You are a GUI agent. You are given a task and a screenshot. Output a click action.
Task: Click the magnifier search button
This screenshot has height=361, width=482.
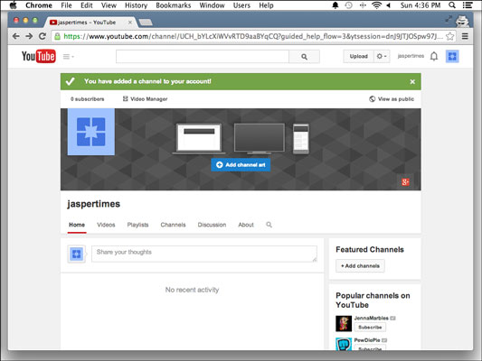[304, 57]
